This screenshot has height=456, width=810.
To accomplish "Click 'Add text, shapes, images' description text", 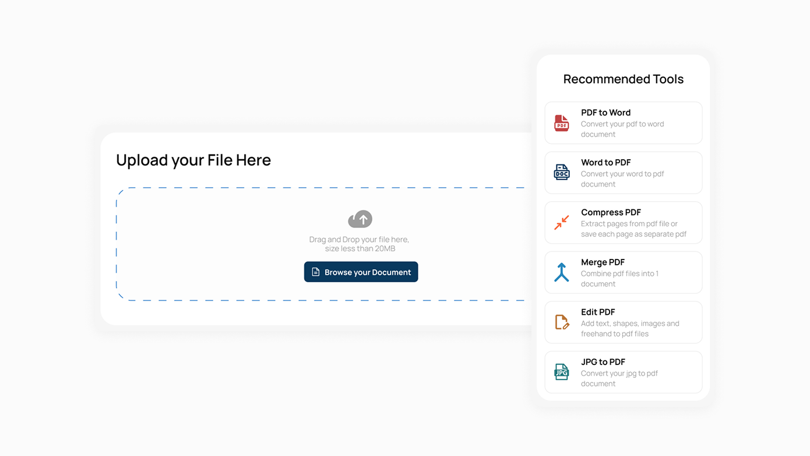I will tap(629, 324).
